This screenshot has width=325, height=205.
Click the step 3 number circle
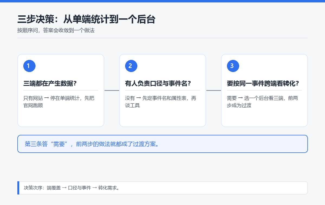point(233,66)
